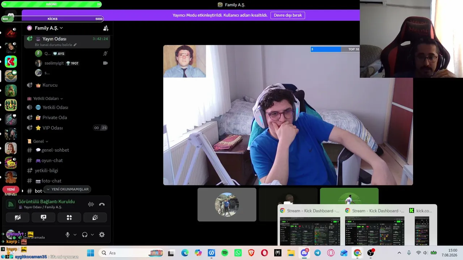
Task: Switch to Discord in the taskbar
Action: (x=304, y=253)
